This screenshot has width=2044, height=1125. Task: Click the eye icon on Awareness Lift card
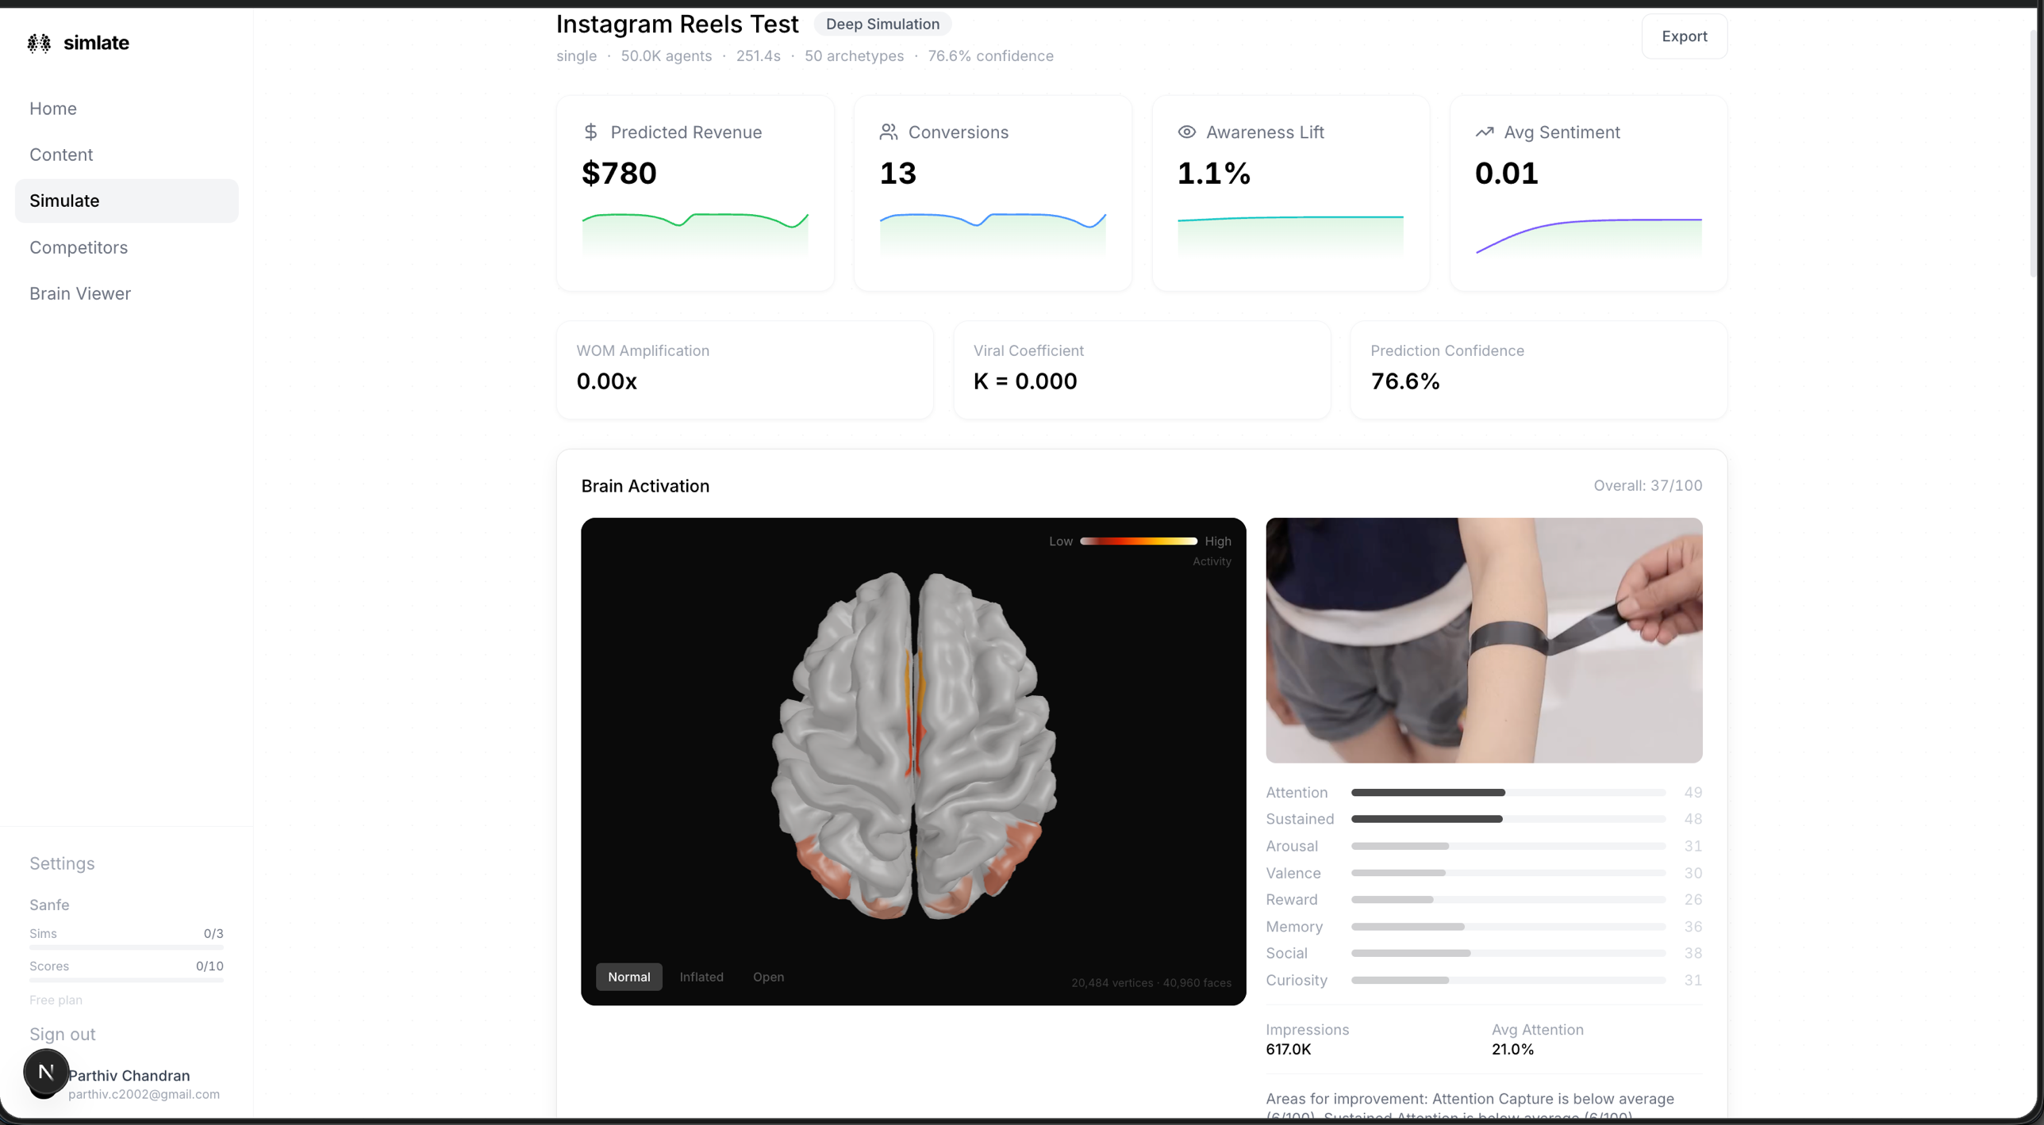point(1185,132)
